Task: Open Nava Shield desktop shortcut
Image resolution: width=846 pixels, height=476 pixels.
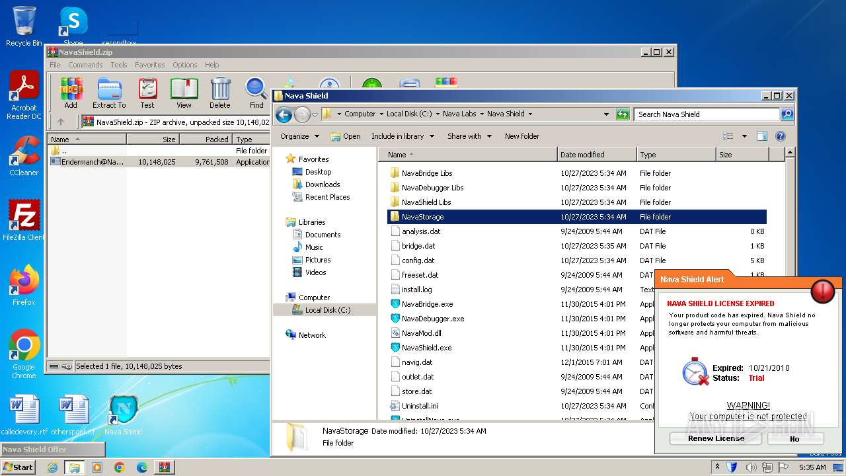Action: 123,415
